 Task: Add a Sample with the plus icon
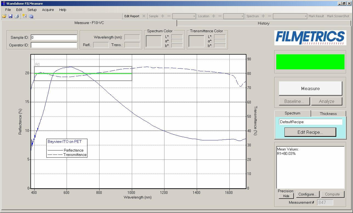coord(163,16)
